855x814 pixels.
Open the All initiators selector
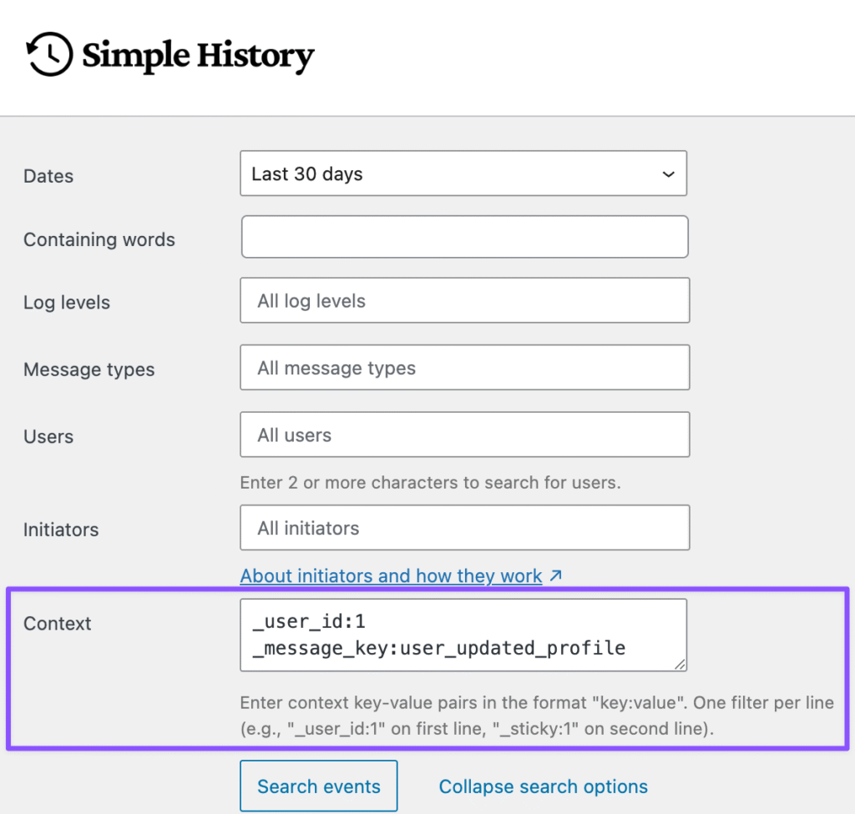tap(464, 528)
